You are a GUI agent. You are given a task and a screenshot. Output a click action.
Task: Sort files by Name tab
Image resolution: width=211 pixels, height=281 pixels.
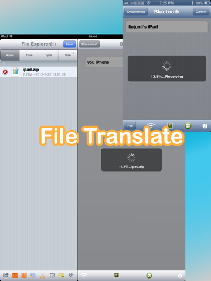click(10, 55)
